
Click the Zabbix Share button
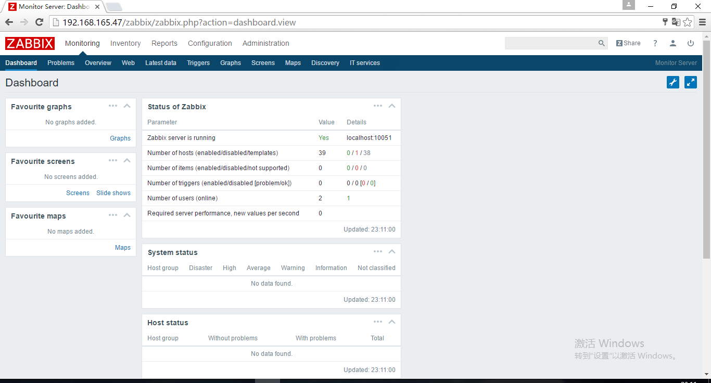[628, 43]
